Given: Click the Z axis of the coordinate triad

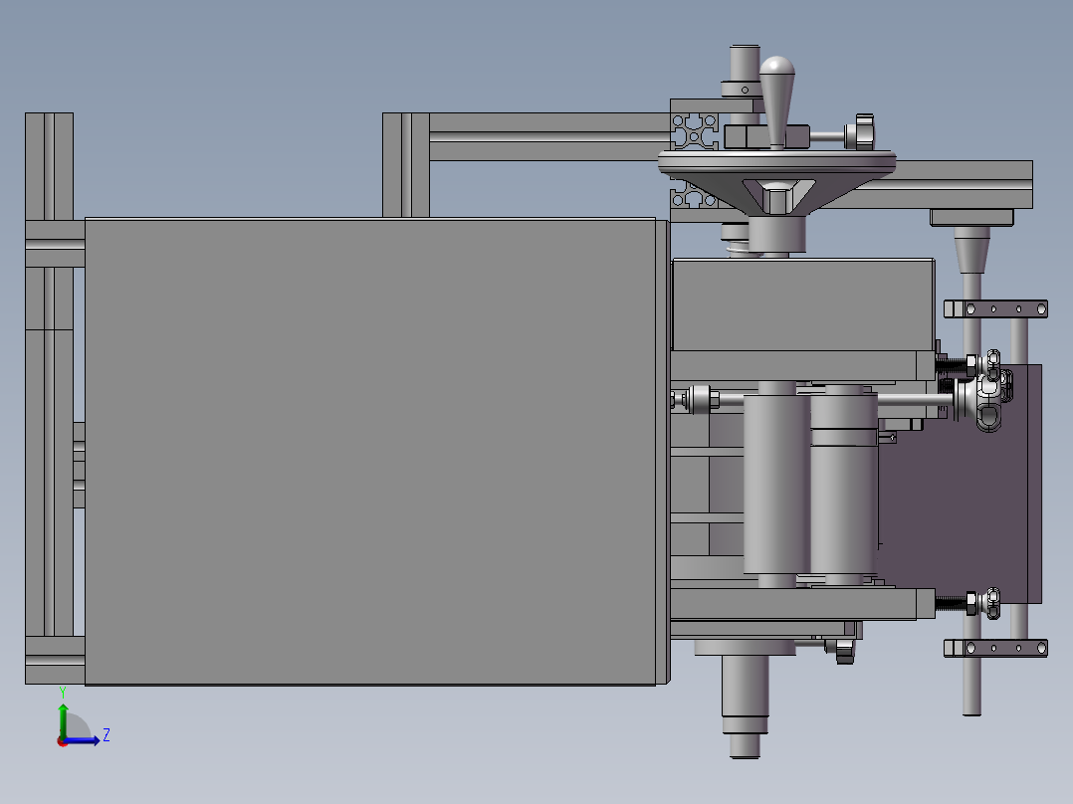Looking at the screenshot, I should pyautogui.click(x=86, y=740).
